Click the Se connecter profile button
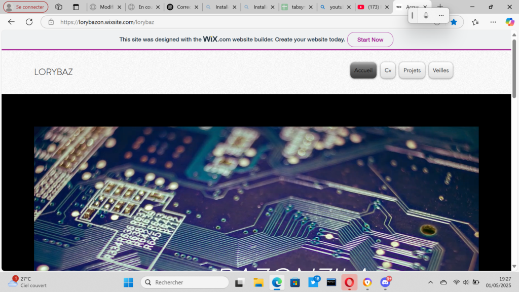The width and height of the screenshot is (519, 292). point(26,7)
